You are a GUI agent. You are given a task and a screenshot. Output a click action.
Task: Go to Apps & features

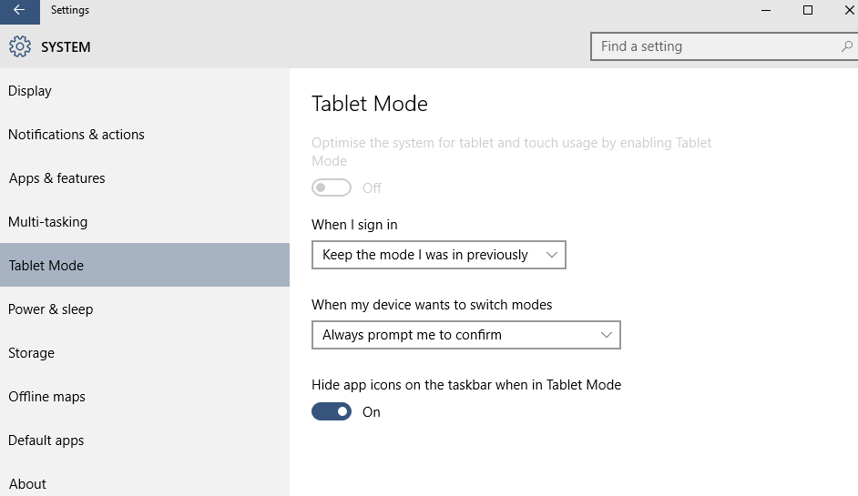(x=56, y=178)
